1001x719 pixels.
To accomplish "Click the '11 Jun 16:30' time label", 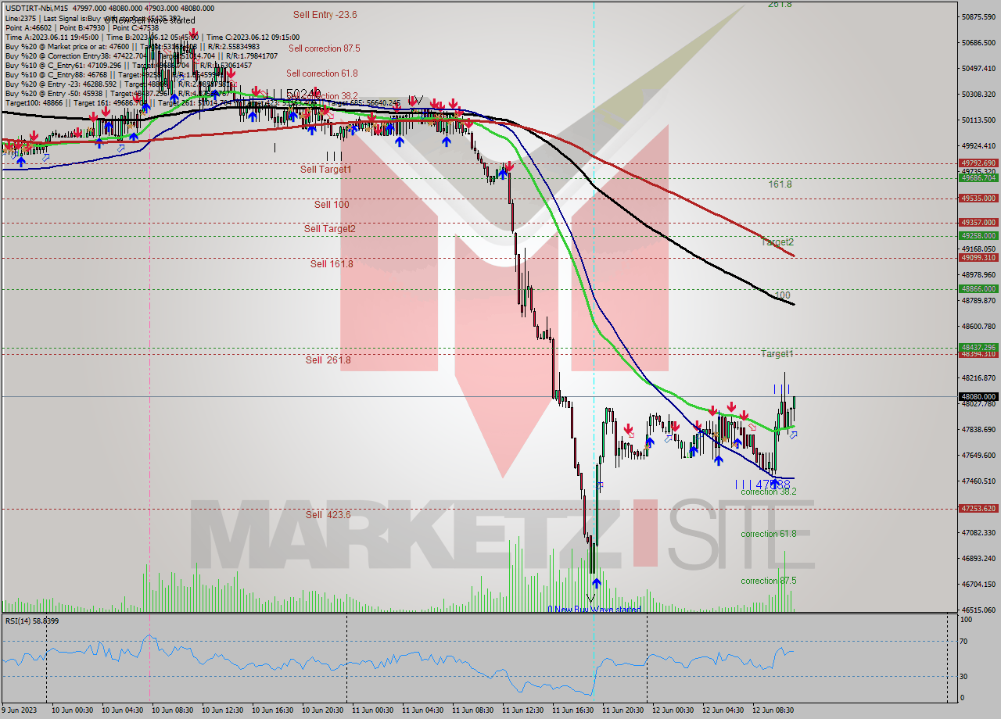I will [572, 710].
